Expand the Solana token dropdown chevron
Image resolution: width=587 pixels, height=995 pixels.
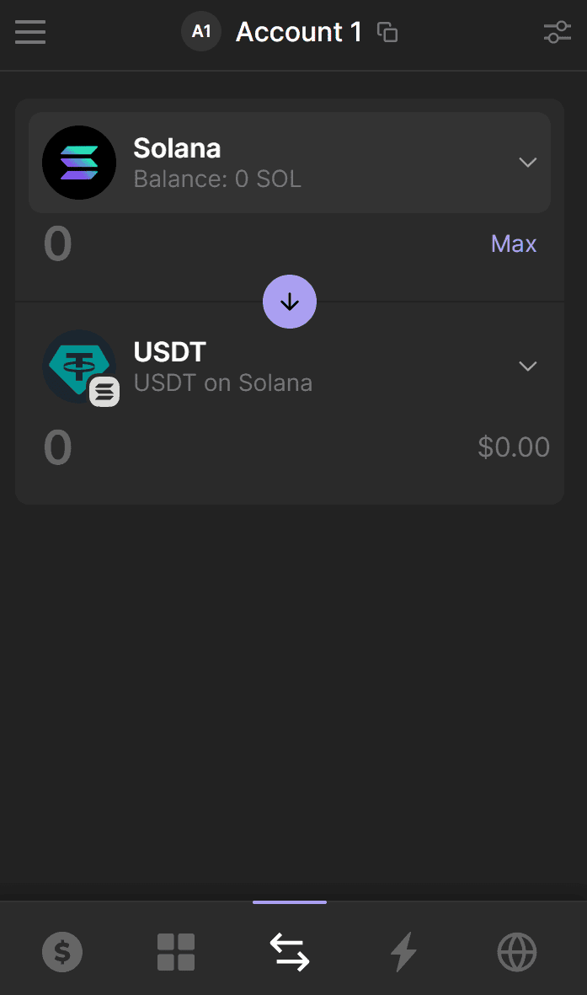(528, 163)
